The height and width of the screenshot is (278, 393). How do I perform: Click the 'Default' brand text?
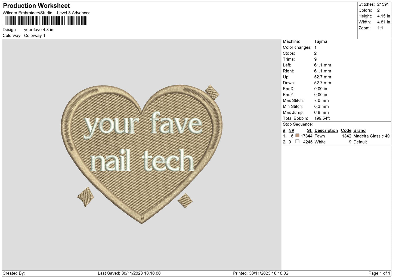[360, 142]
